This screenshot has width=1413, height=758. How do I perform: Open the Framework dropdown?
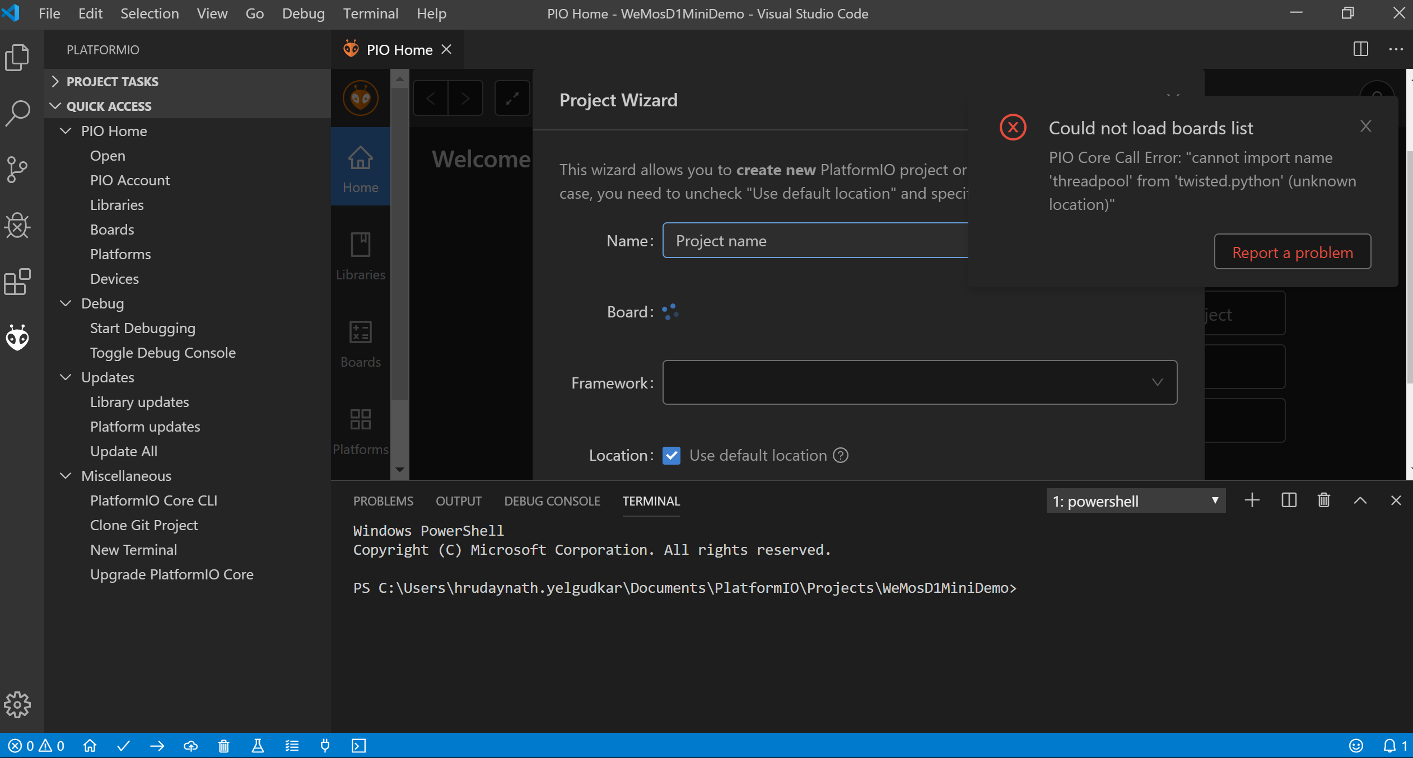920,382
